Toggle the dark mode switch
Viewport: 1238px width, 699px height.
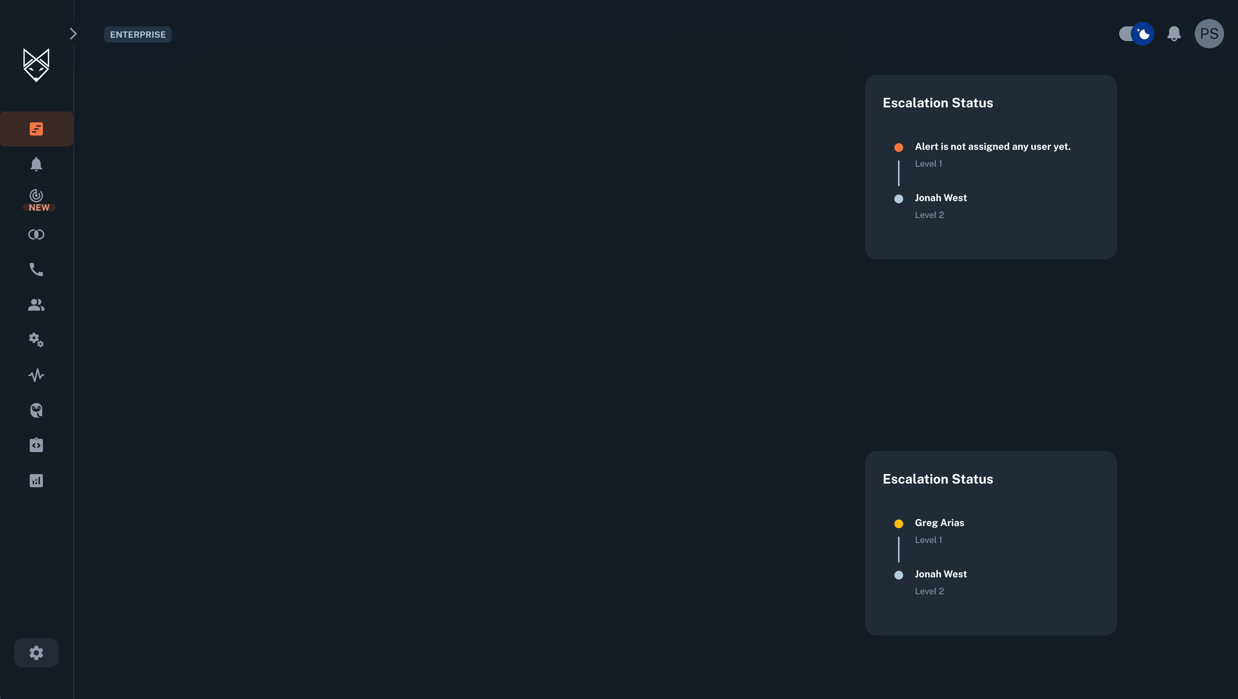tap(1136, 34)
